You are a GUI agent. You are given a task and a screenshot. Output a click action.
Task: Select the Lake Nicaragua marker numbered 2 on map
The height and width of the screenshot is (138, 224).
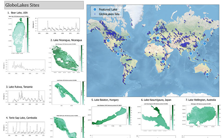tap(118, 54)
